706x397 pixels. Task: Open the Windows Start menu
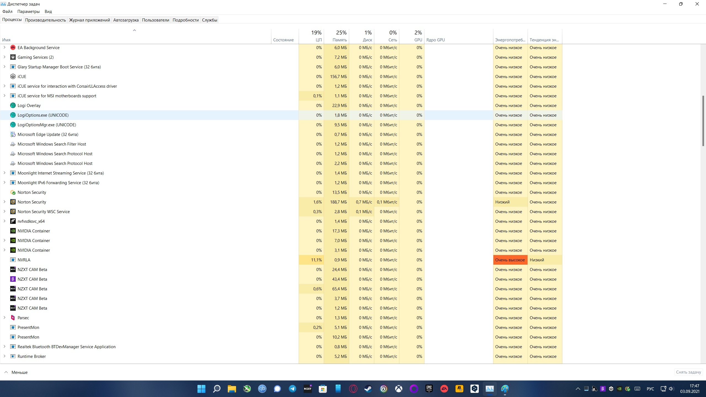pyautogui.click(x=202, y=389)
